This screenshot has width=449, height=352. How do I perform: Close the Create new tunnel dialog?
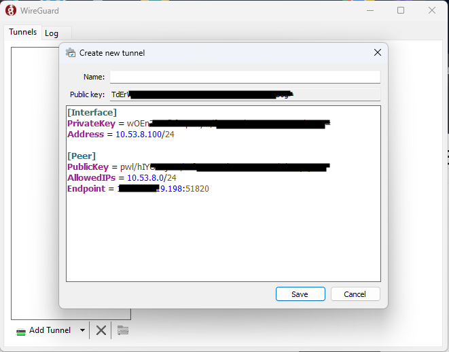click(378, 52)
